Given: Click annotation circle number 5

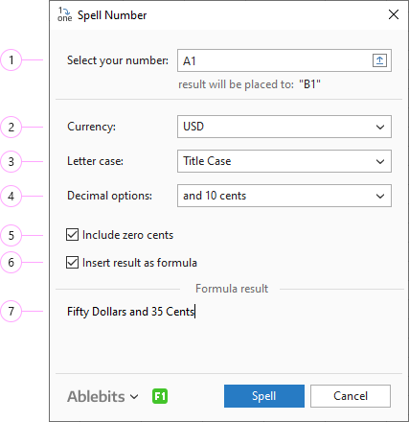Looking at the screenshot, I should point(11,235).
